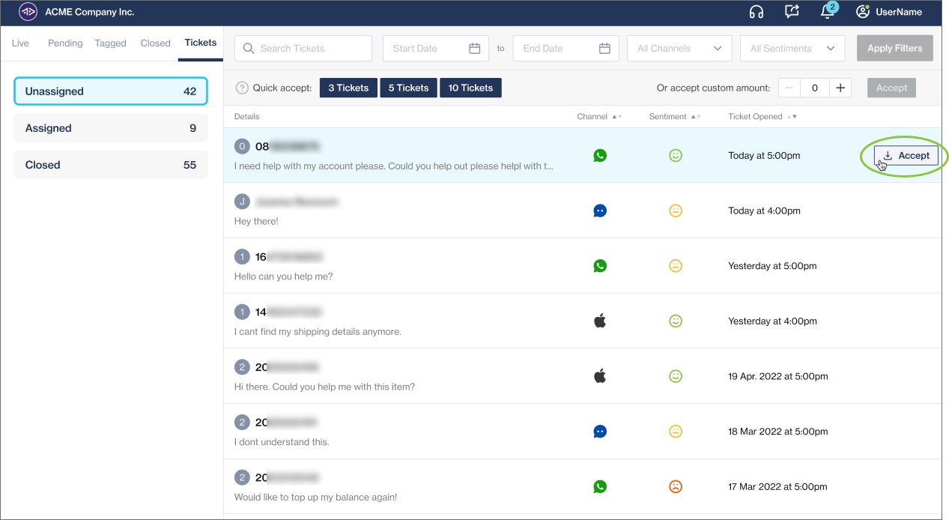Sort tickets by Channel column

[616, 117]
